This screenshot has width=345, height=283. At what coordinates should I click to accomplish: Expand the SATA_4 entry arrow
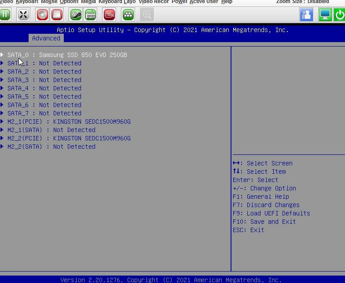click(2, 88)
